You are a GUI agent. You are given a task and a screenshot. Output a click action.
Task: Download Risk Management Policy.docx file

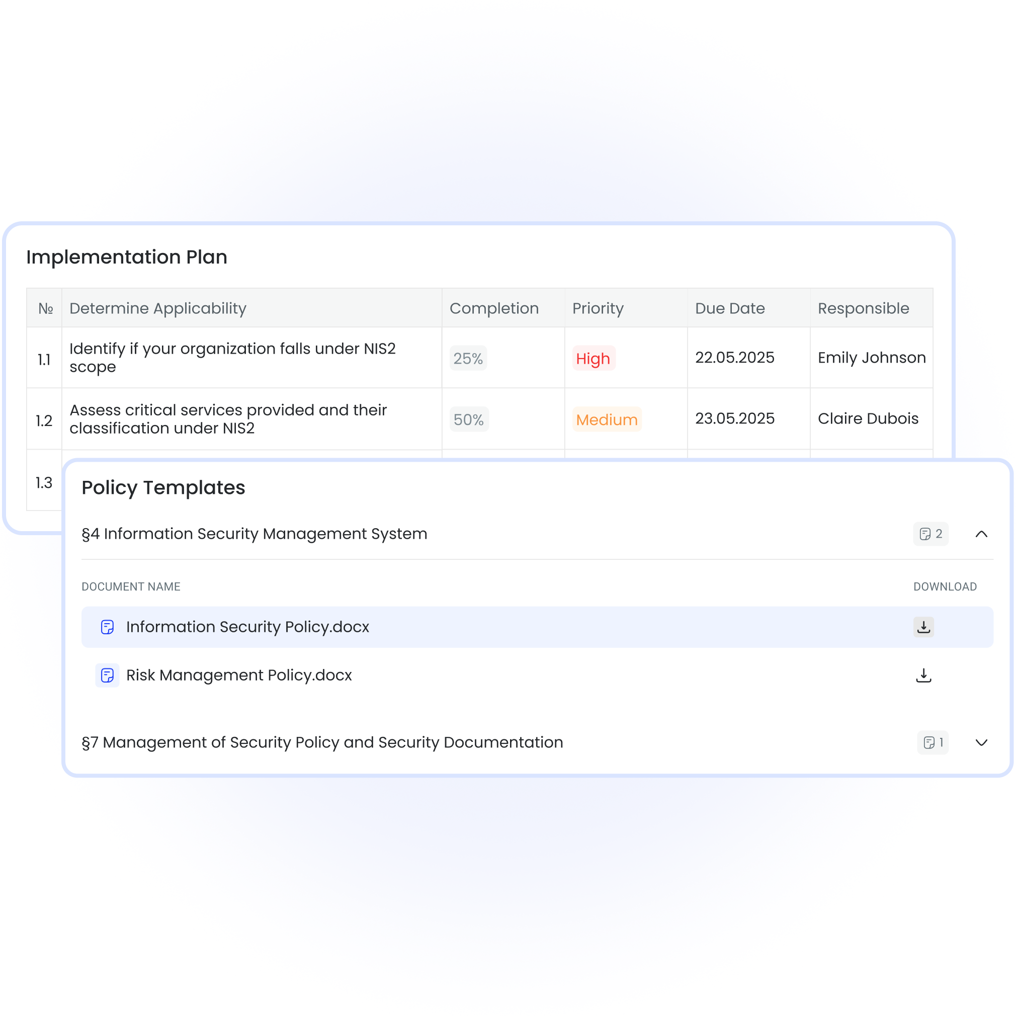(923, 675)
